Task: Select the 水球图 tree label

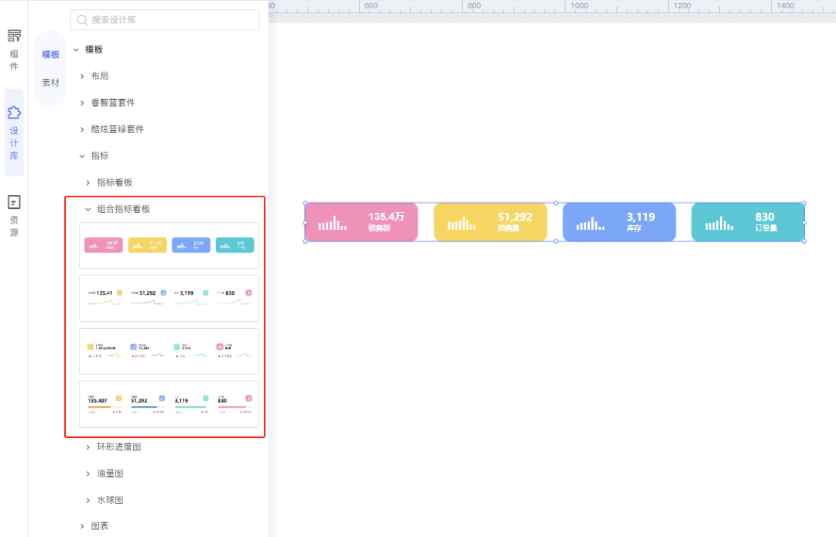Action: click(110, 500)
